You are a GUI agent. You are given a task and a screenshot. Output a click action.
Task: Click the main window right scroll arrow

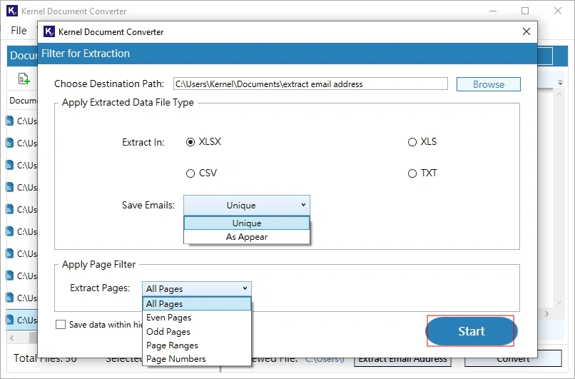point(546,314)
